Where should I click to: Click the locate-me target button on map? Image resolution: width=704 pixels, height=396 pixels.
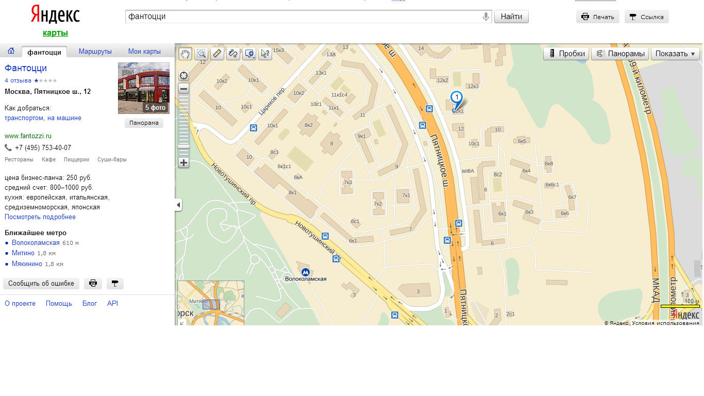[x=183, y=75]
